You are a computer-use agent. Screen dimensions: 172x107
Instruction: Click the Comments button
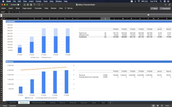(x=165, y=8)
